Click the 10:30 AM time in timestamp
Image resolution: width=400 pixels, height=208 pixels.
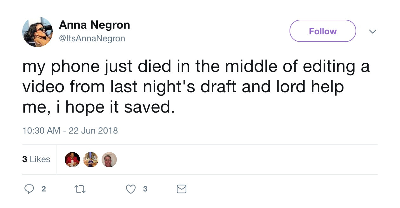(41, 131)
